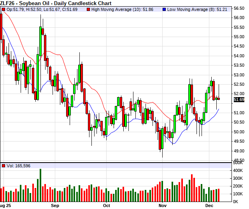Select the Sep label on the time axis

(x=55, y=205)
